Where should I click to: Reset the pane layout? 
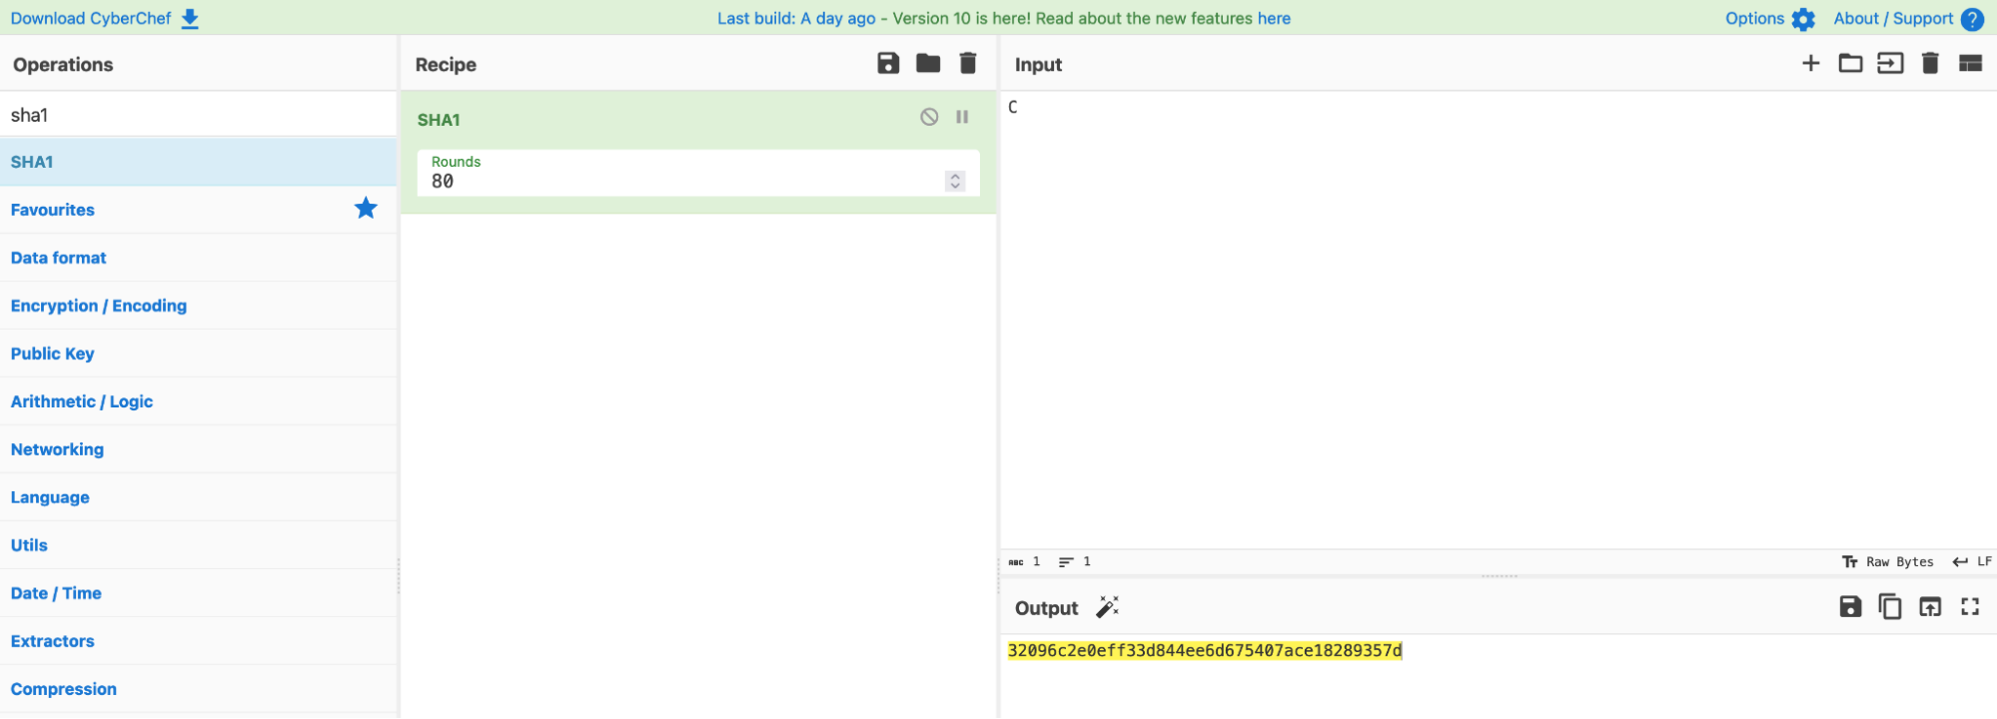(x=1970, y=64)
